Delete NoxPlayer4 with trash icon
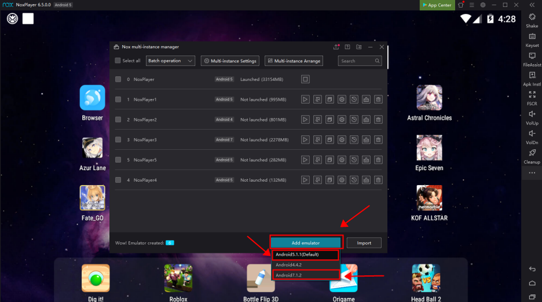 [379, 180]
